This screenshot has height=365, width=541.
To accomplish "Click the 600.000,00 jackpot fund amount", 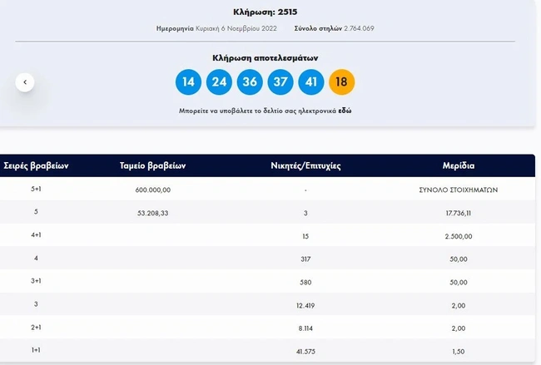I will pos(152,190).
